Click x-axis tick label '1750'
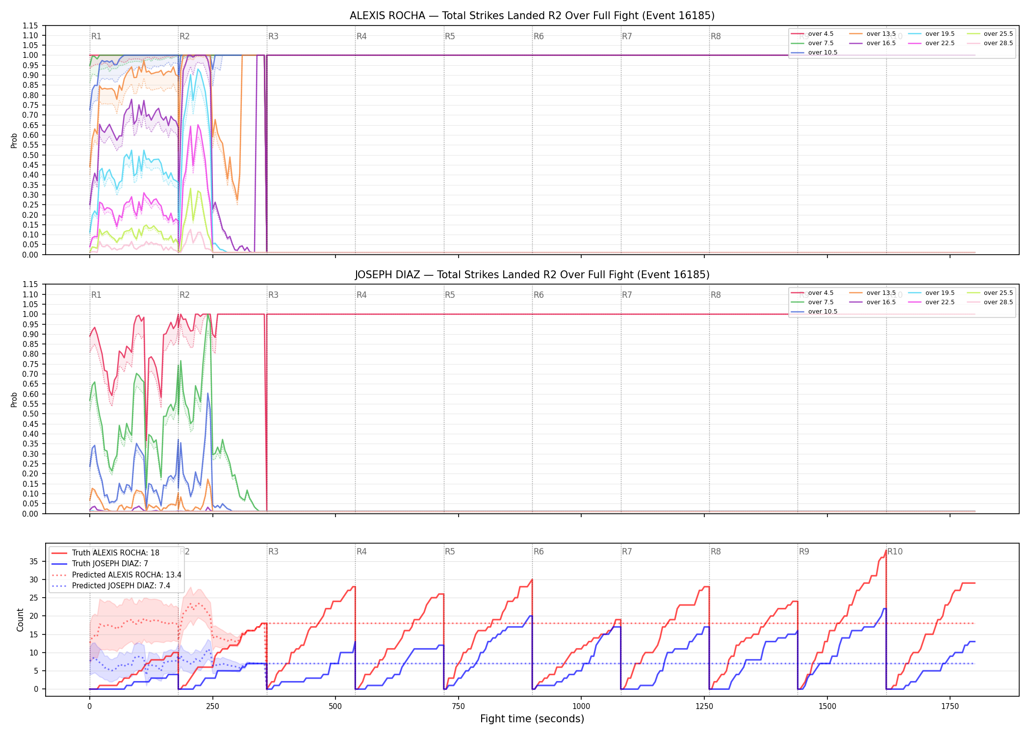Viewport: 1030px width, 736px height. tap(950, 707)
